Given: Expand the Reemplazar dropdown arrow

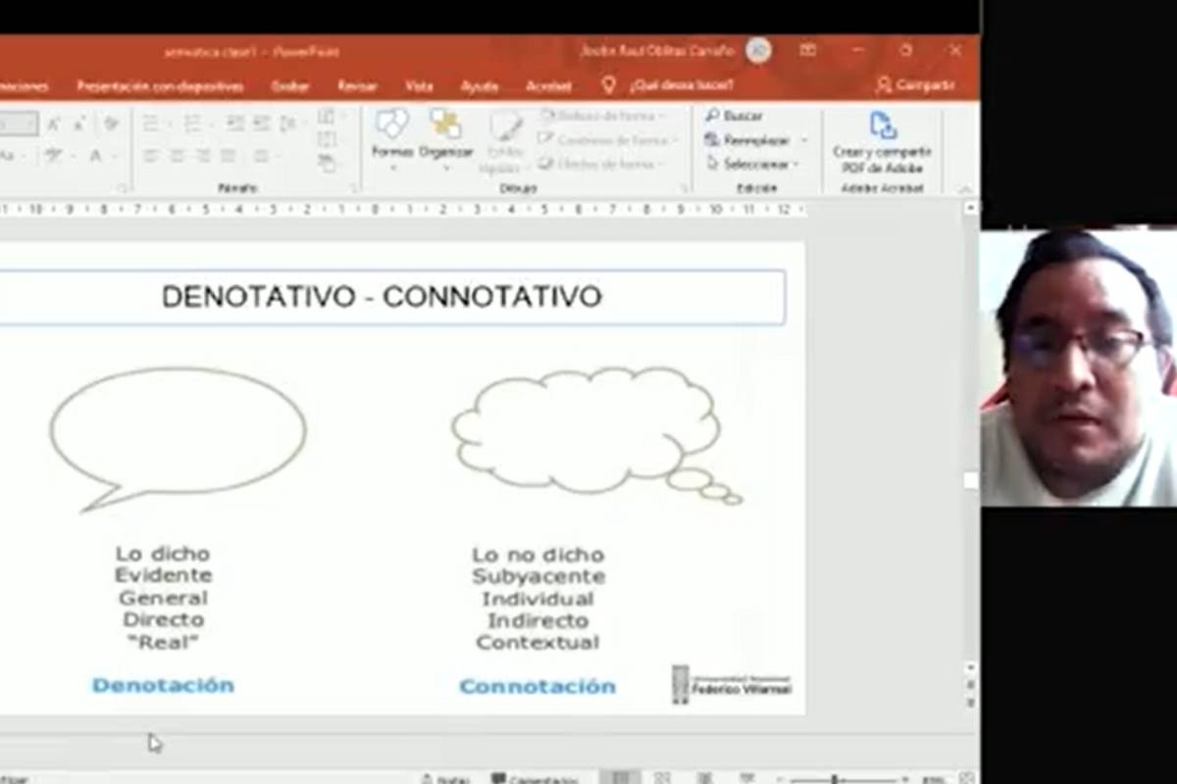Looking at the screenshot, I should tap(804, 140).
